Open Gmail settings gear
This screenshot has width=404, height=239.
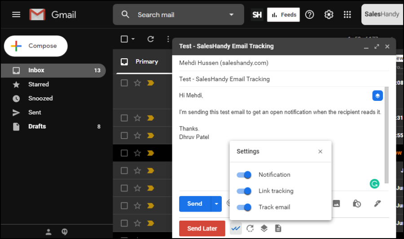point(329,15)
